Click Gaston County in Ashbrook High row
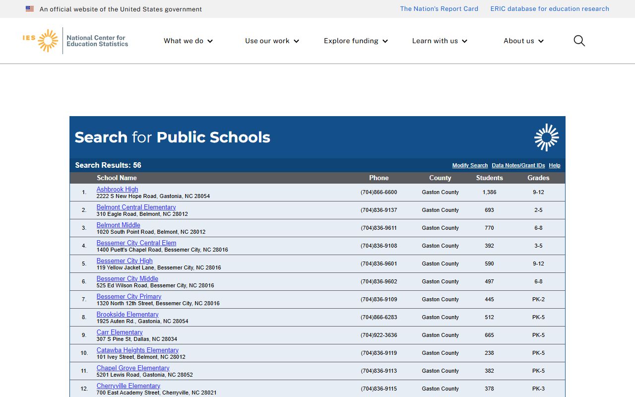 click(440, 192)
